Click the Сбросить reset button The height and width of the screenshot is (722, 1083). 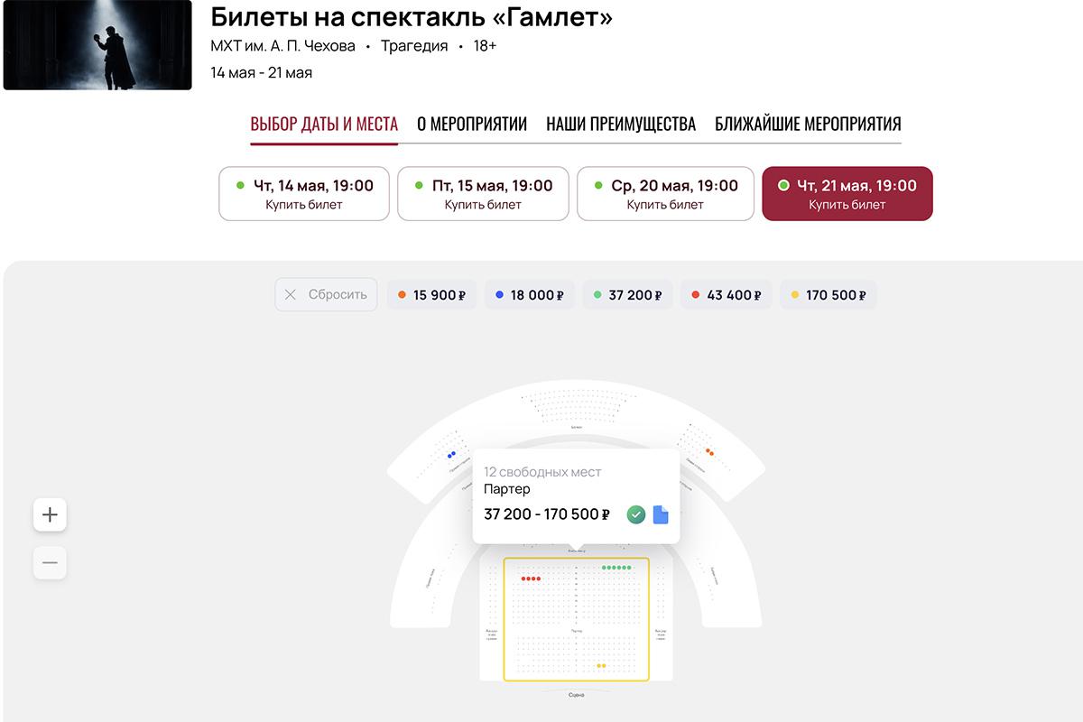326,294
